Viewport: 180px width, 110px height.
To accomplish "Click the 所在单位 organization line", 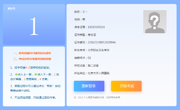I will tap(92, 73).
